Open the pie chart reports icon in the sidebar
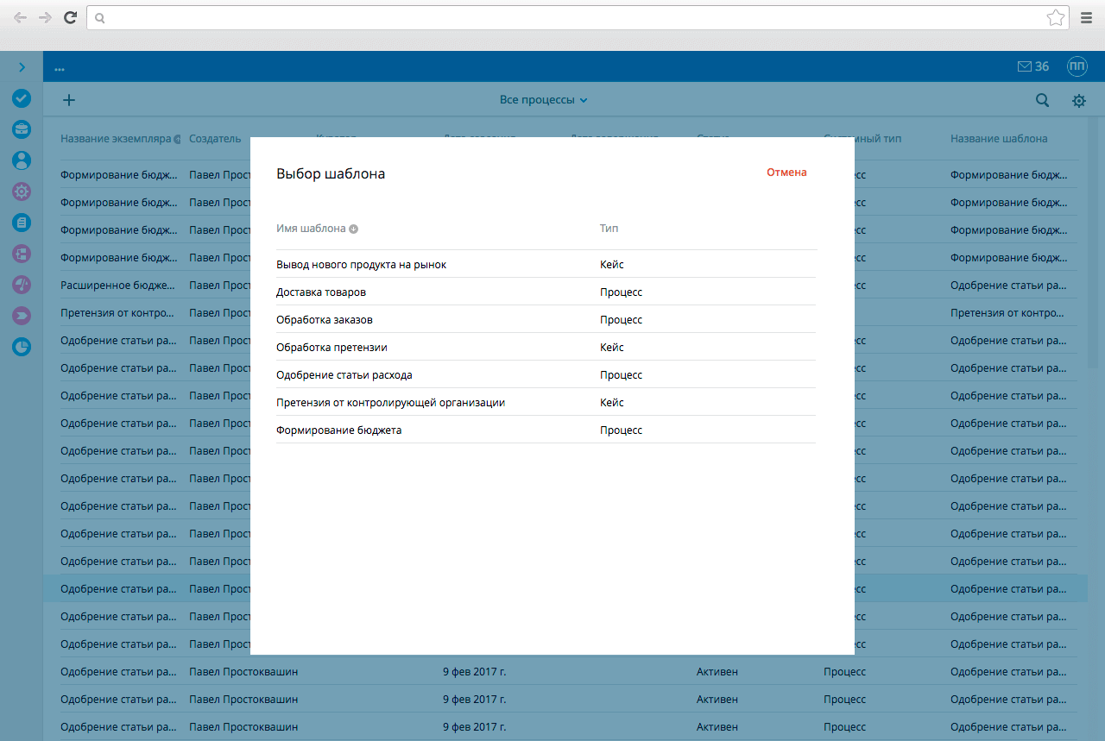This screenshot has height=741, width=1105. [22, 347]
